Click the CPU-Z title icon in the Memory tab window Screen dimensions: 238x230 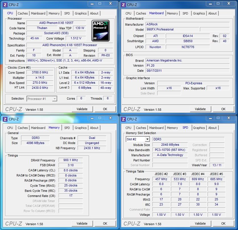pos(5,119)
